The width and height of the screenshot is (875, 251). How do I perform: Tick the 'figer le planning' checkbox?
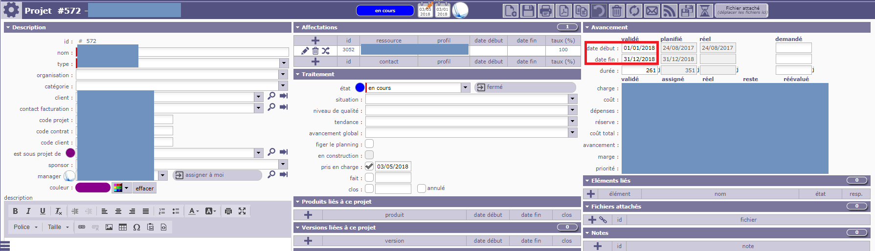point(369,144)
